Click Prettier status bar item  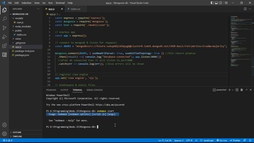(235, 140)
